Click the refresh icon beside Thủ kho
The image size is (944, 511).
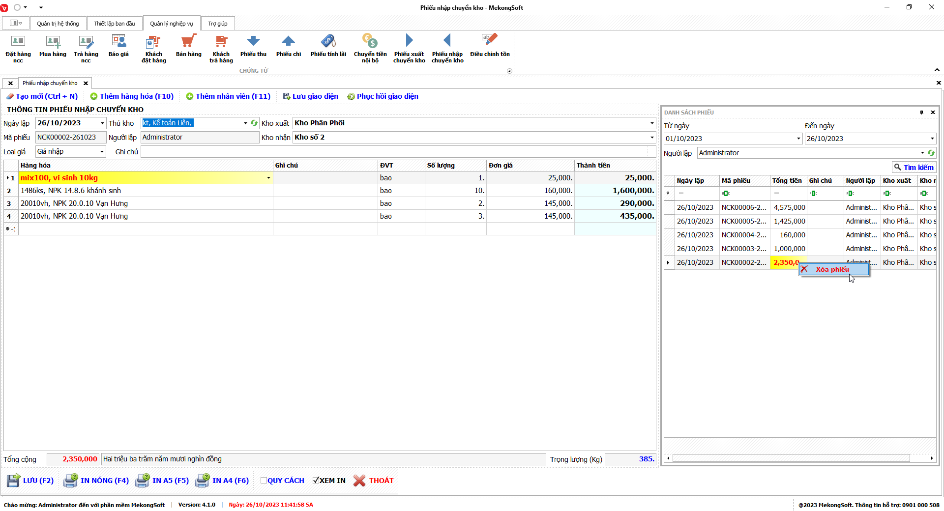pyautogui.click(x=254, y=123)
